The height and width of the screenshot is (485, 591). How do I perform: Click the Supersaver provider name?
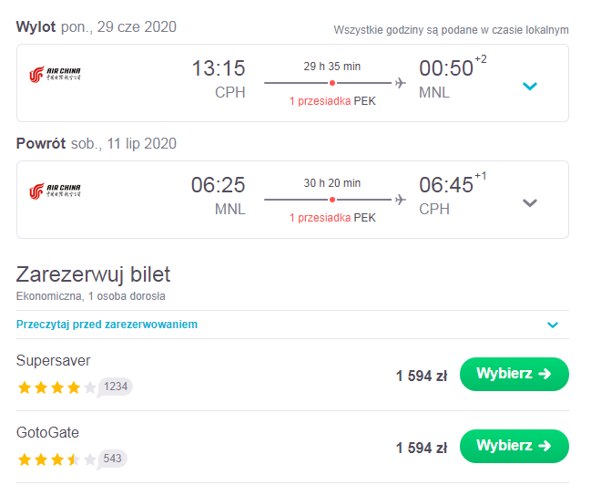click(x=53, y=361)
